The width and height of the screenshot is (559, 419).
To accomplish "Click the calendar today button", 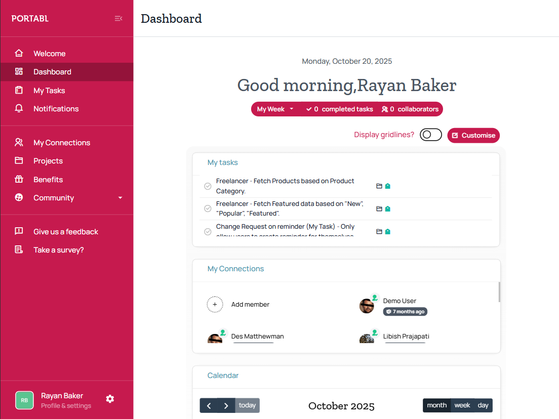I will (x=247, y=405).
